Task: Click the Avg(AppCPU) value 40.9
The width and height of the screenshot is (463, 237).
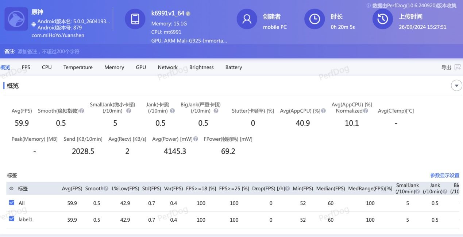Action: pyautogui.click(x=303, y=123)
